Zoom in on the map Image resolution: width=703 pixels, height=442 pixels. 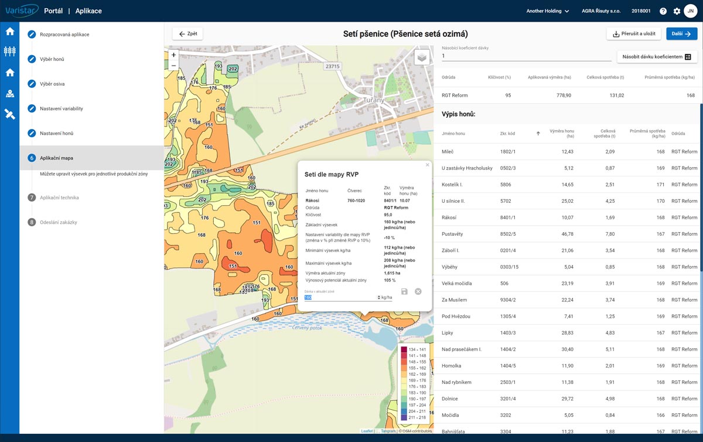point(173,55)
